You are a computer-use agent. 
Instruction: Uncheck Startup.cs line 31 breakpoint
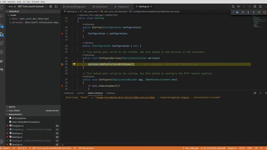(x=10, y=145)
